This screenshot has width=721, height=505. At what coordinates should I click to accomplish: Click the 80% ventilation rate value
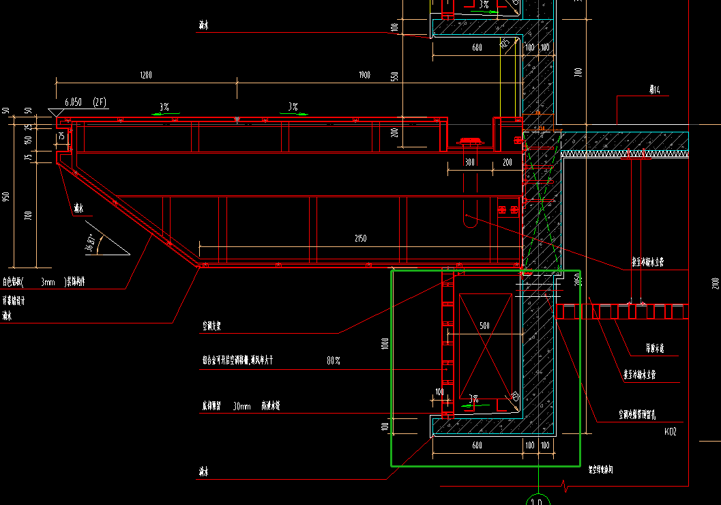coord(334,360)
